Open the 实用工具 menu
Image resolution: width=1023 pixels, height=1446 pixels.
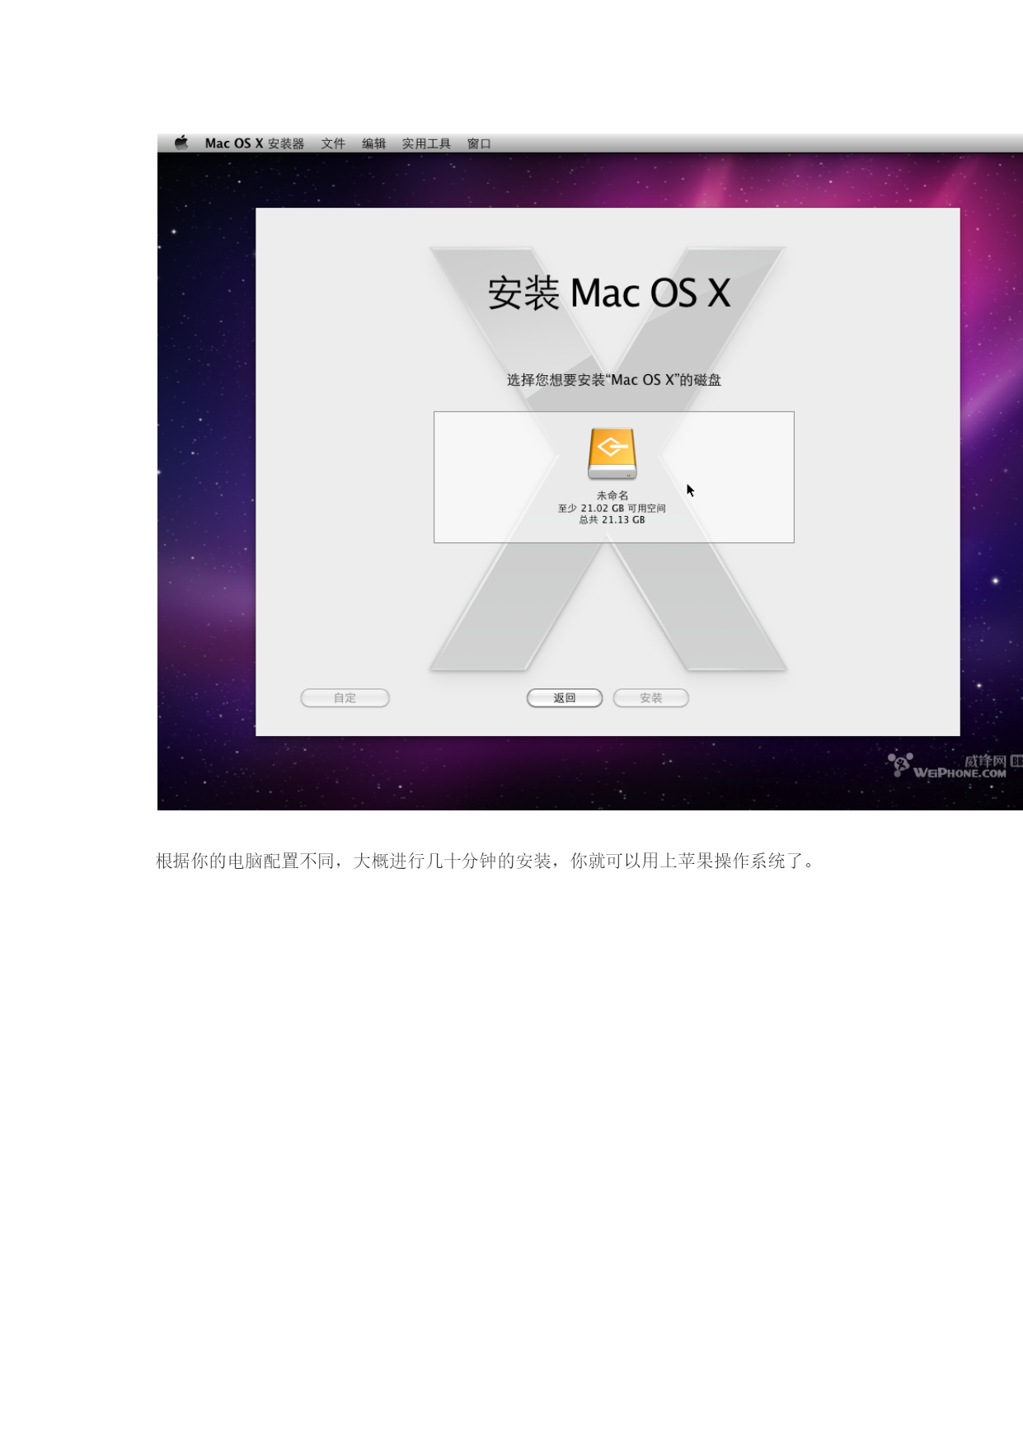coord(426,143)
